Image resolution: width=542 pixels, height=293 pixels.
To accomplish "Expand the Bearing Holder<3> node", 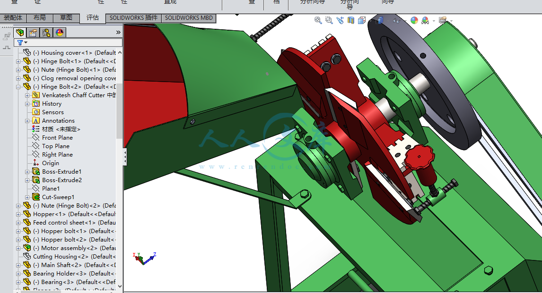I will [18, 274].
